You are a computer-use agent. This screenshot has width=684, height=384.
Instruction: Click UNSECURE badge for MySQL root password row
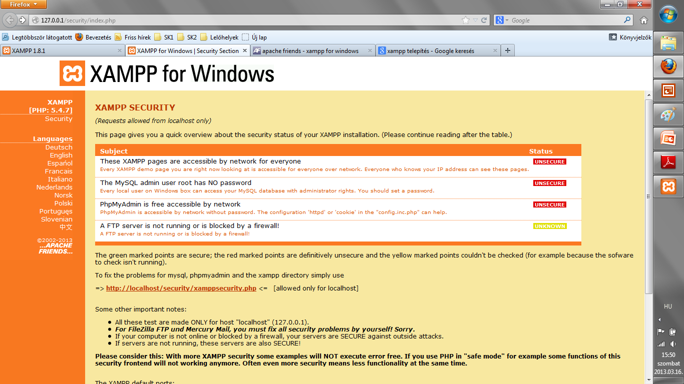(x=550, y=183)
